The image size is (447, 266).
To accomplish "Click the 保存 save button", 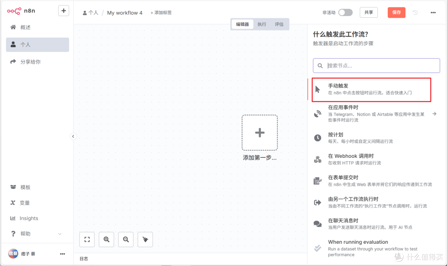I will click(x=396, y=12).
